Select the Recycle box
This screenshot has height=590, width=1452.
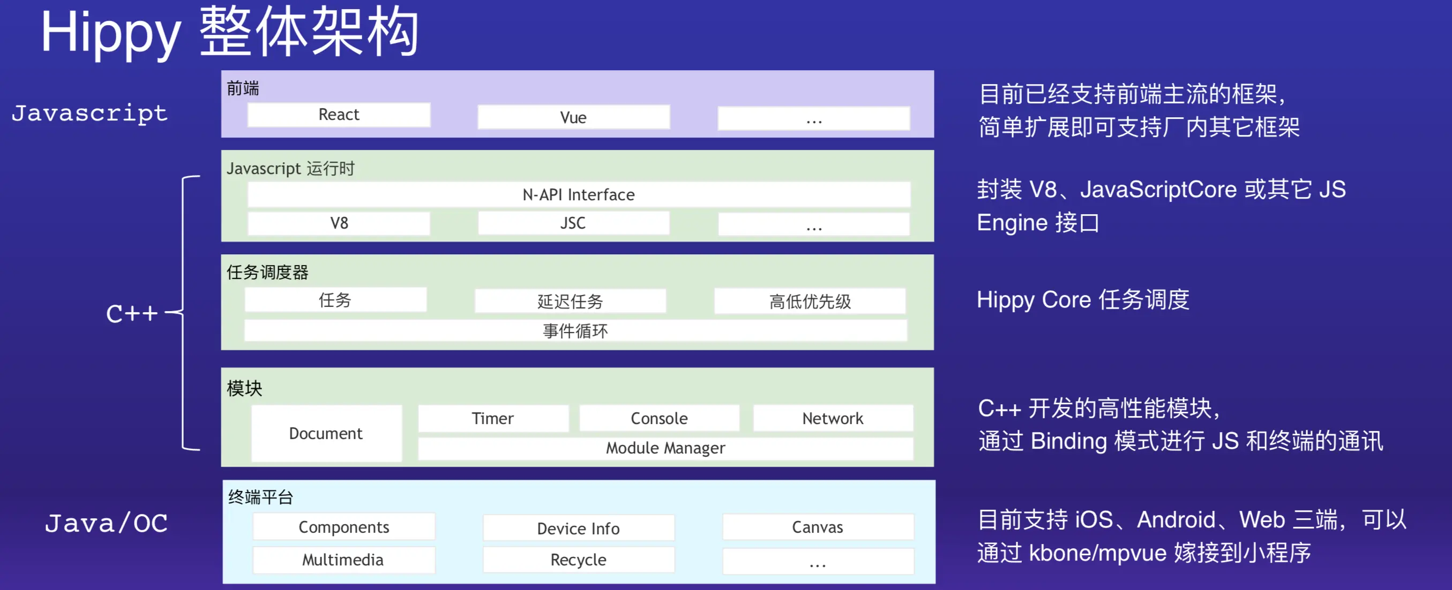pyautogui.click(x=578, y=560)
